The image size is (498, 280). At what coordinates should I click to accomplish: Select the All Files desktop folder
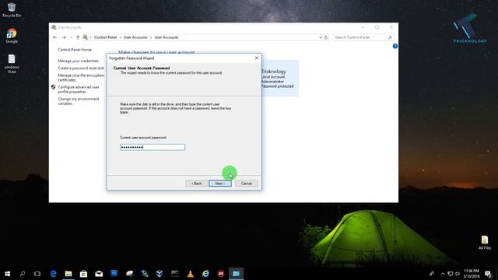[484, 243]
